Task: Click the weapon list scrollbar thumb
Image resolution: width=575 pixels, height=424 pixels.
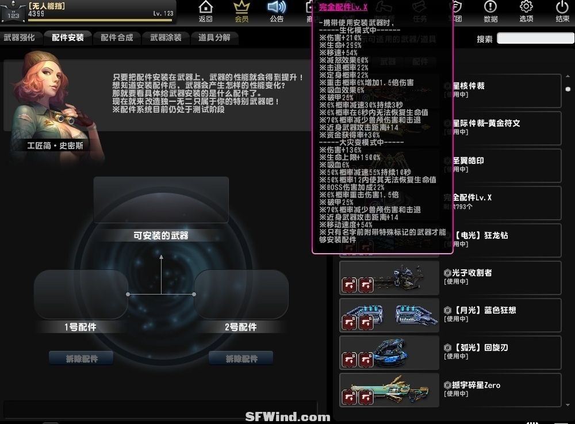Action: 568,89
